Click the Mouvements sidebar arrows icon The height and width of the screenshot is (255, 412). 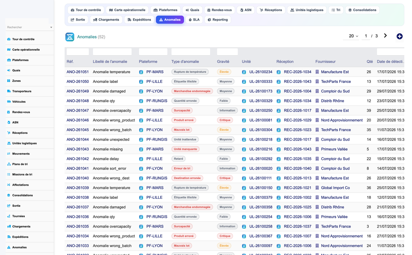tap(9, 154)
